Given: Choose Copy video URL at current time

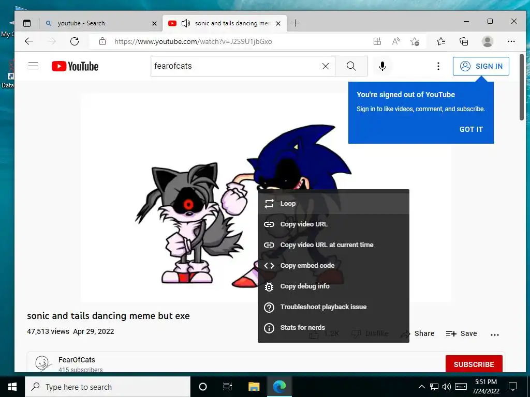Looking at the screenshot, I should [x=333, y=245].
